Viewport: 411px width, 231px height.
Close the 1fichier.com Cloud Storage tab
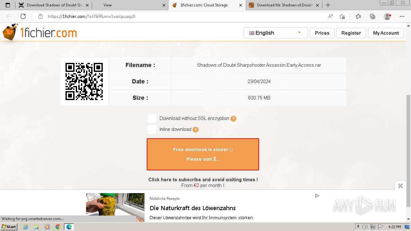tap(241, 5)
